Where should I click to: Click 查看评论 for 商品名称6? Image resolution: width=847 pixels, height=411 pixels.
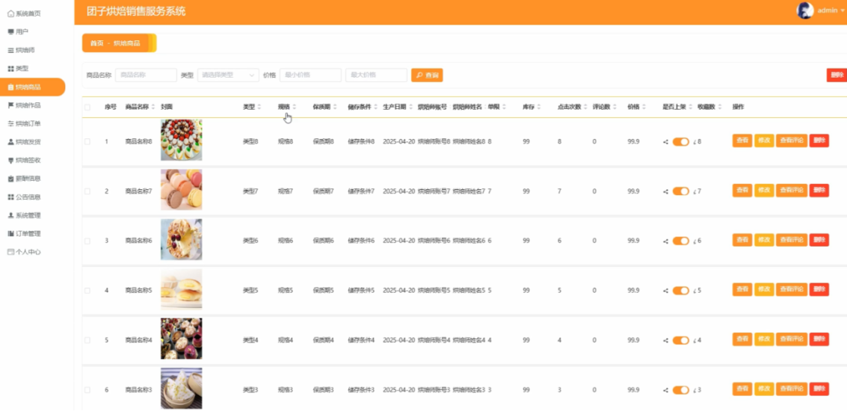[792, 240]
